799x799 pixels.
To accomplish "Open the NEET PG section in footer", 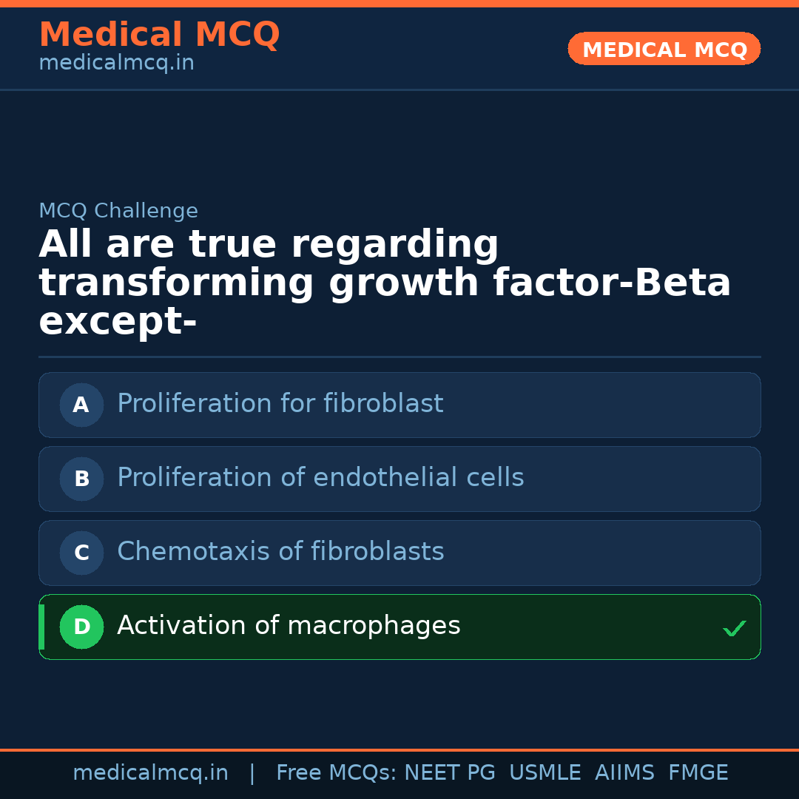I will (x=449, y=772).
